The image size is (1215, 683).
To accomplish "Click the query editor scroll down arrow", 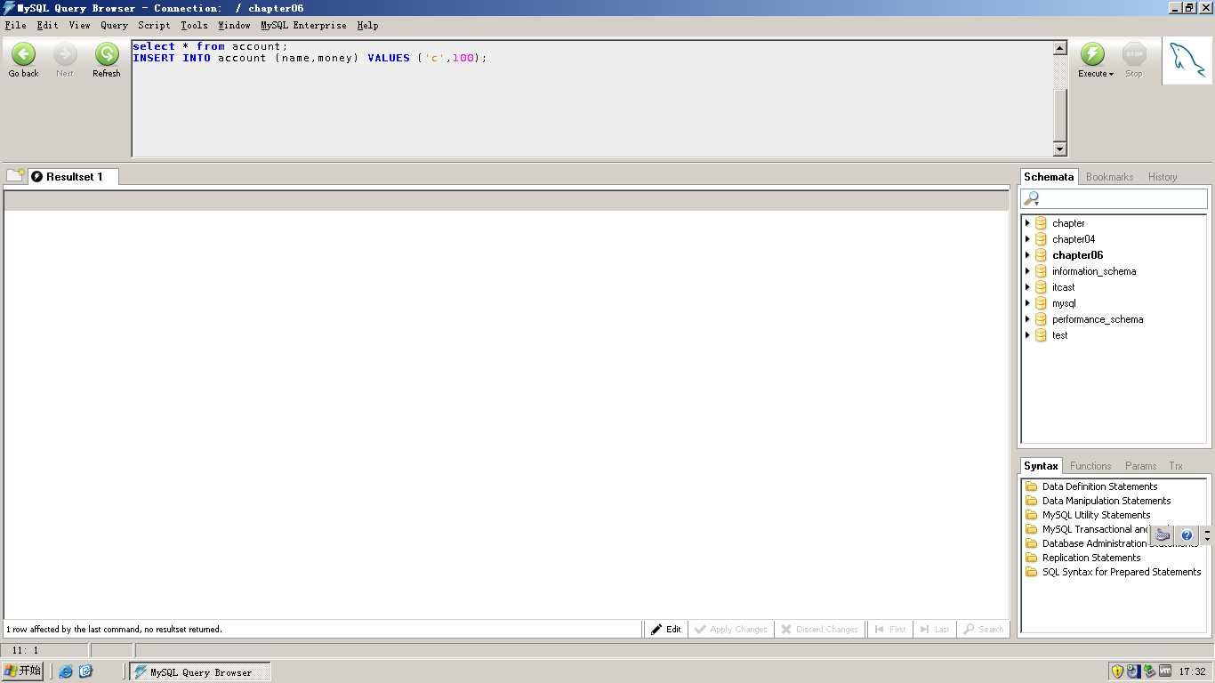I will (x=1059, y=149).
